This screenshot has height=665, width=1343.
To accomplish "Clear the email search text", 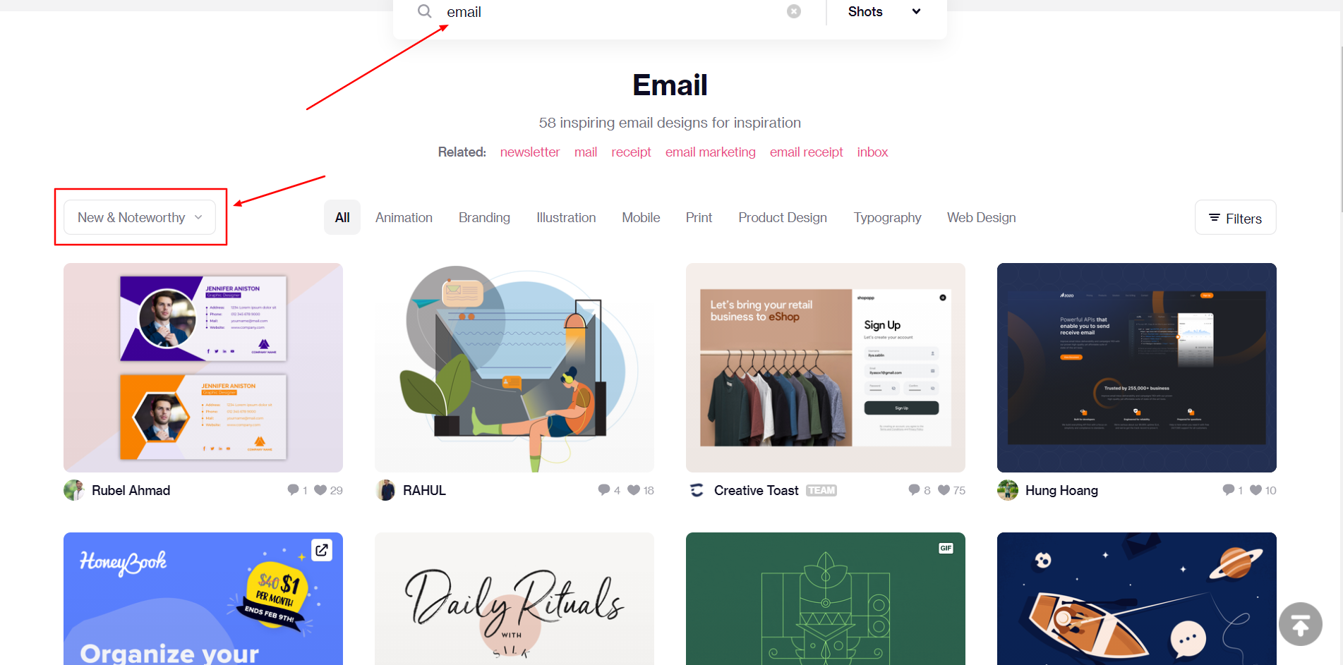I will (x=794, y=11).
